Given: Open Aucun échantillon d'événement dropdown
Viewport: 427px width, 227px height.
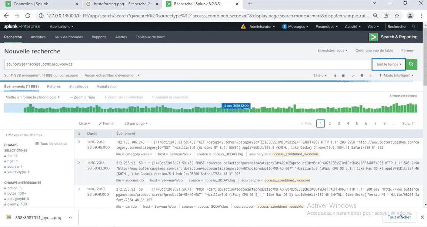Looking at the screenshot, I should [112, 75].
